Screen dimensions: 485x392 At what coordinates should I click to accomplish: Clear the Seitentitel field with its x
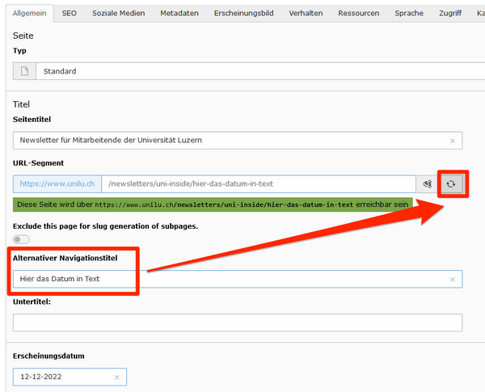pos(452,141)
